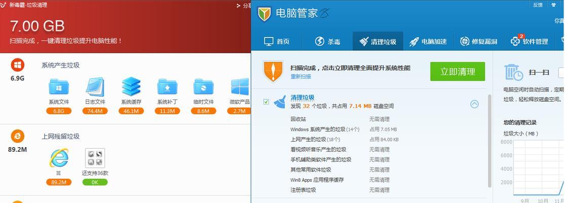Select the 清理垃圾 tab
This screenshot has width=565, height=203.
coord(378,42)
